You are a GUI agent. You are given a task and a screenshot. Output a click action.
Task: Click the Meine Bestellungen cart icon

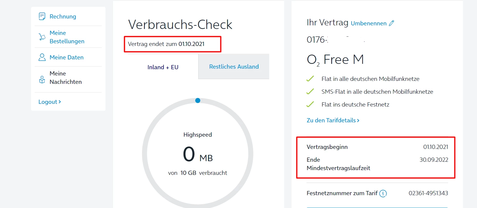click(42, 37)
